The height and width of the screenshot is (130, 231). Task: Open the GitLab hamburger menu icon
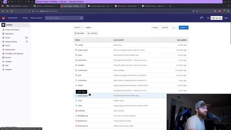click(x=208, y=18)
